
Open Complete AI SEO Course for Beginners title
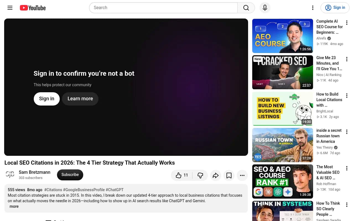330,27
